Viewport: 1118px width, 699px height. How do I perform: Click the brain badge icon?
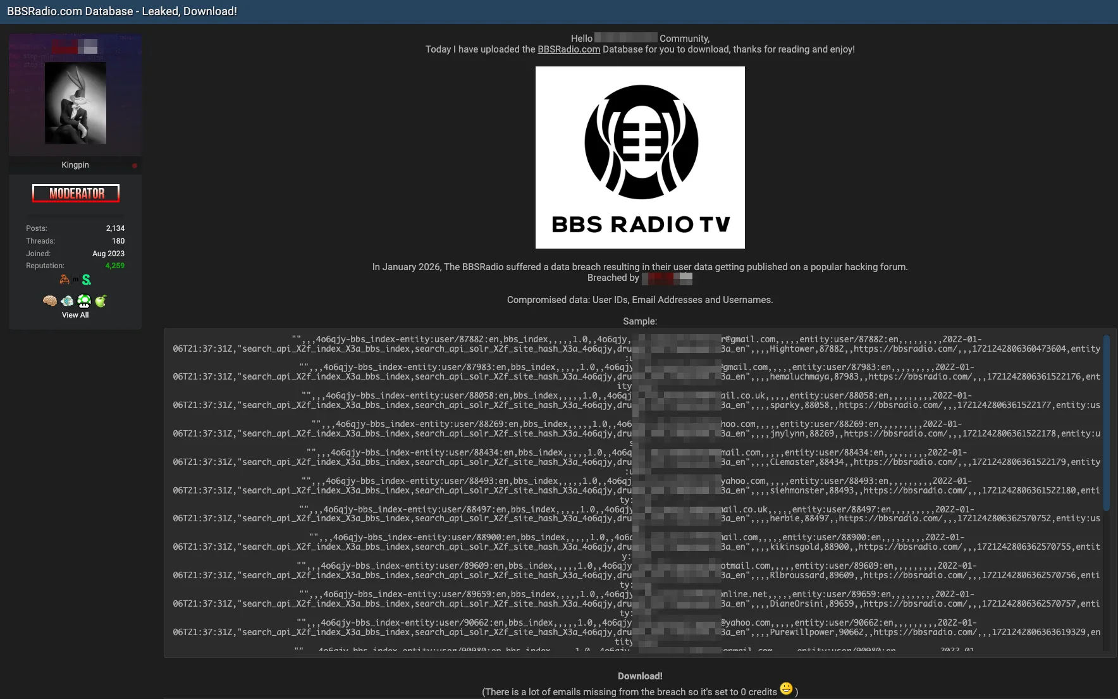[49, 302]
